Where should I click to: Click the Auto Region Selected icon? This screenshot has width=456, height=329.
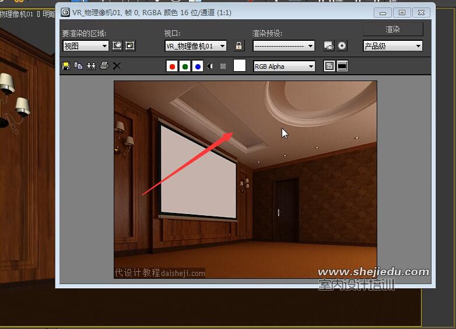point(130,45)
